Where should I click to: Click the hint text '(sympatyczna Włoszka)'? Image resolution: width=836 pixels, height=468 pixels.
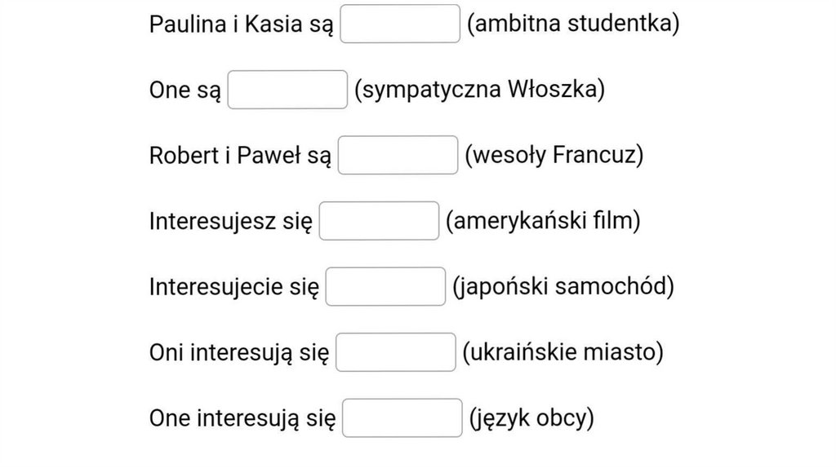pyautogui.click(x=480, y=90)
